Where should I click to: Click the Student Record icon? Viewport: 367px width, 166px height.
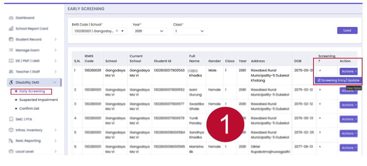(11, 39)
